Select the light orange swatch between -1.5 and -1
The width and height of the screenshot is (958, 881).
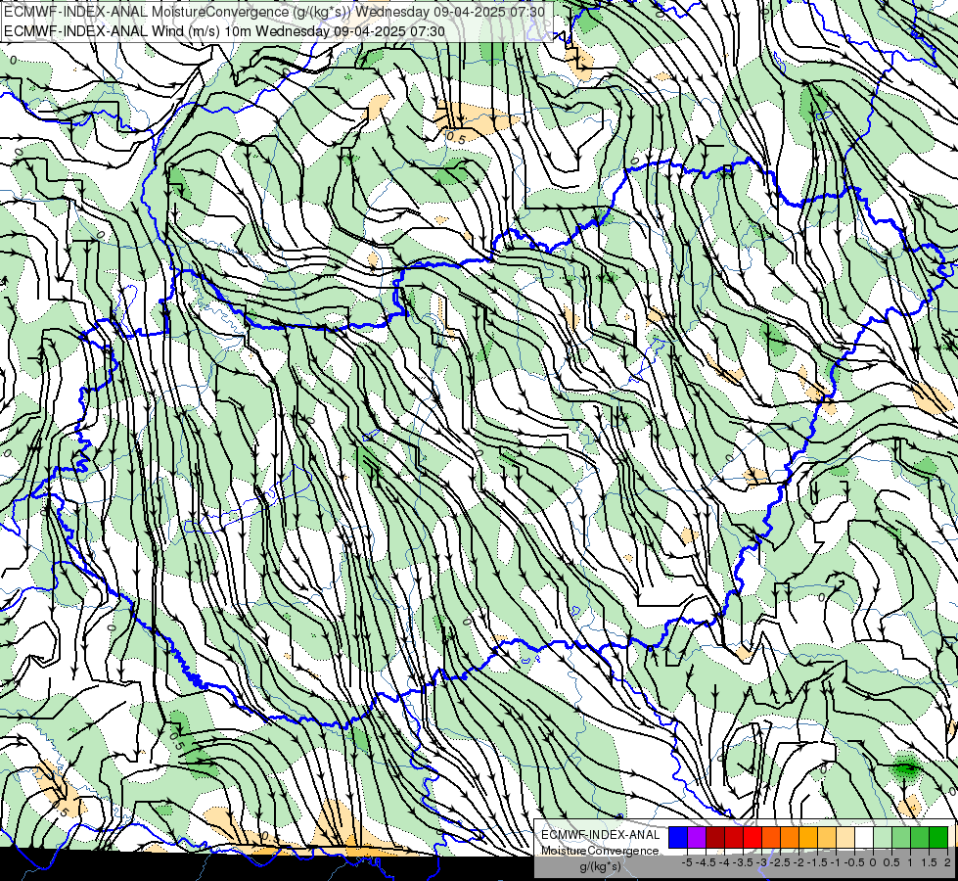click(x=827, y=837)
